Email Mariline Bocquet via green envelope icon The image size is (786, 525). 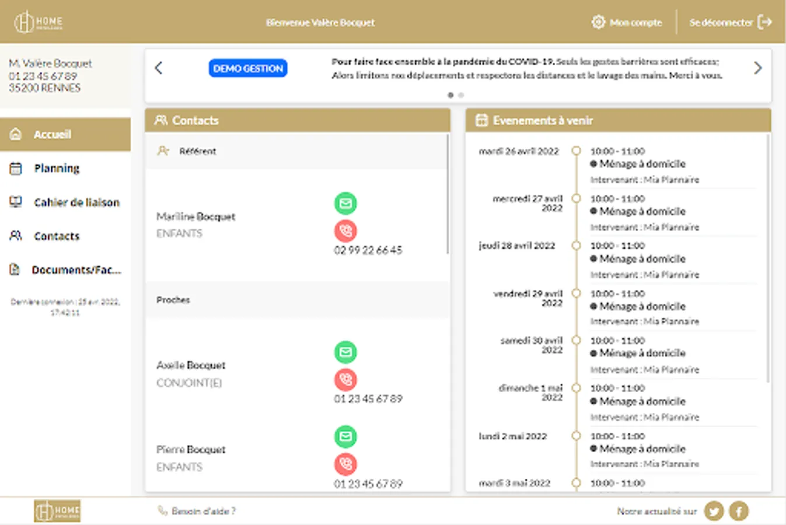[345, 204]
